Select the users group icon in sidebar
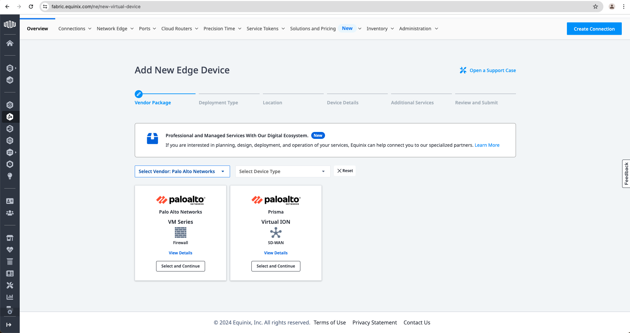 pyautogui.click(x=10, y=213)
